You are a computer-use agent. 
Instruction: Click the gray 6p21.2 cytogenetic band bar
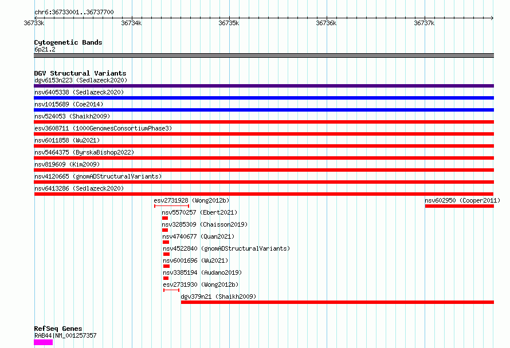pyautogui.click(x=264, y=56)
